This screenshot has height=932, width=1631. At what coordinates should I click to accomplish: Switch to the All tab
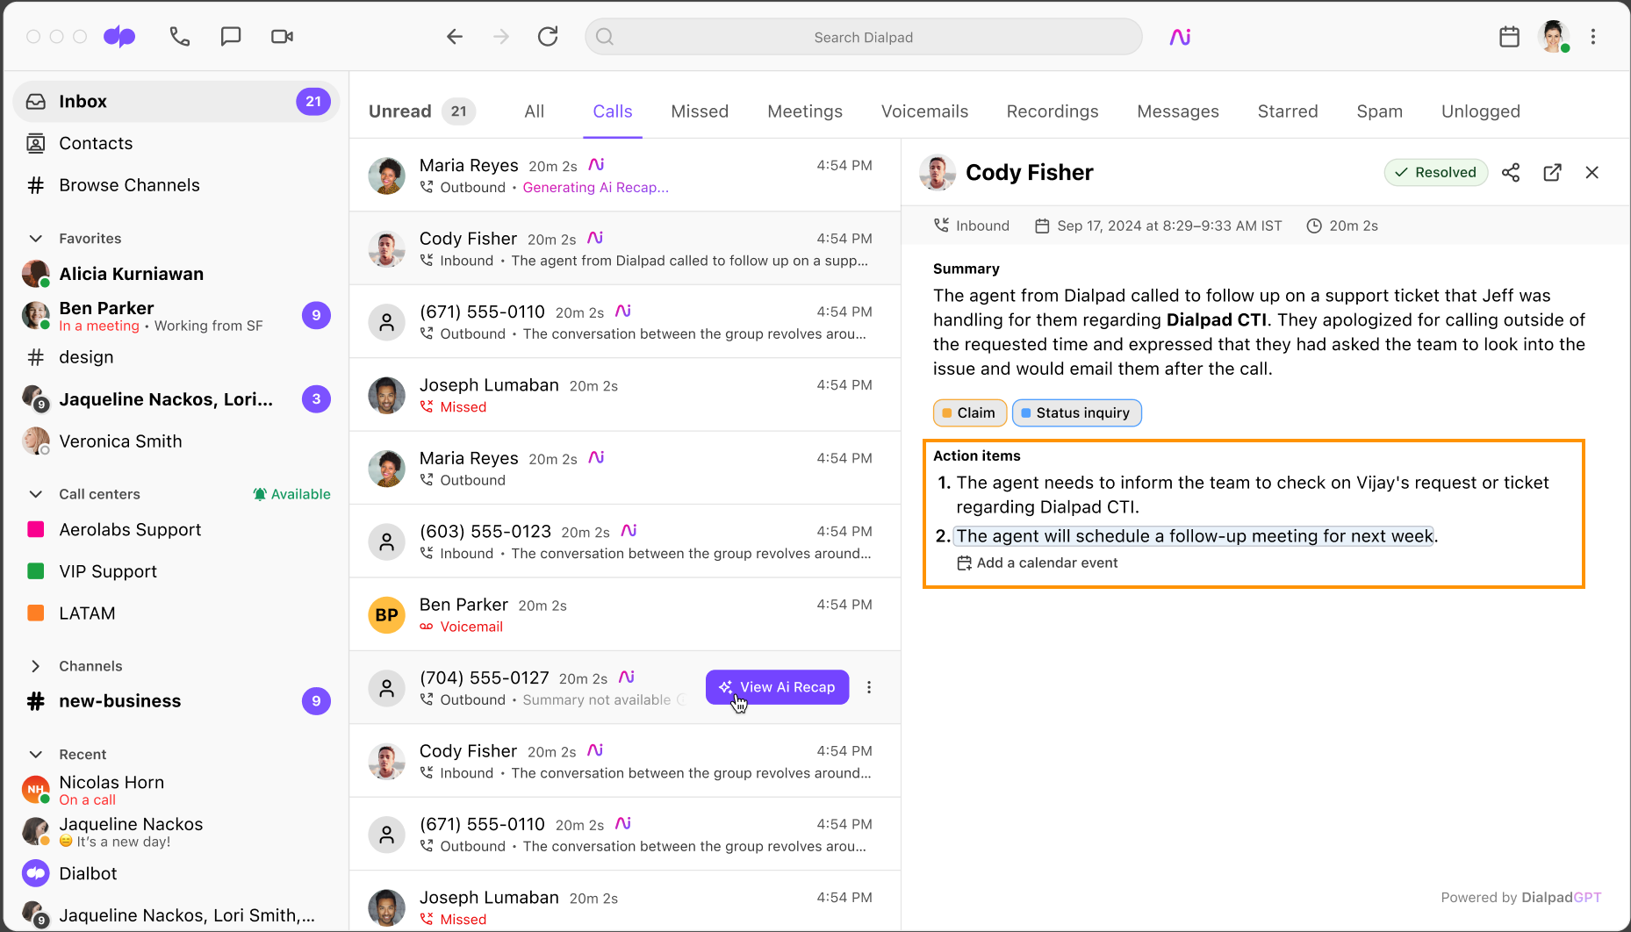(535, 111)
